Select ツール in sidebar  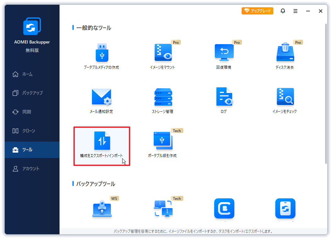pyautogui.click(x=32, y=150)
